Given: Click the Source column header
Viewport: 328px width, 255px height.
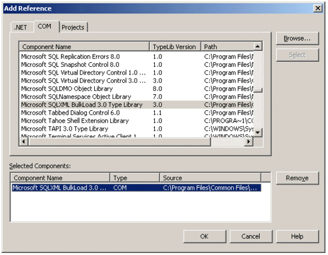Looking at the screenshot, I should (x=210, y=178).
